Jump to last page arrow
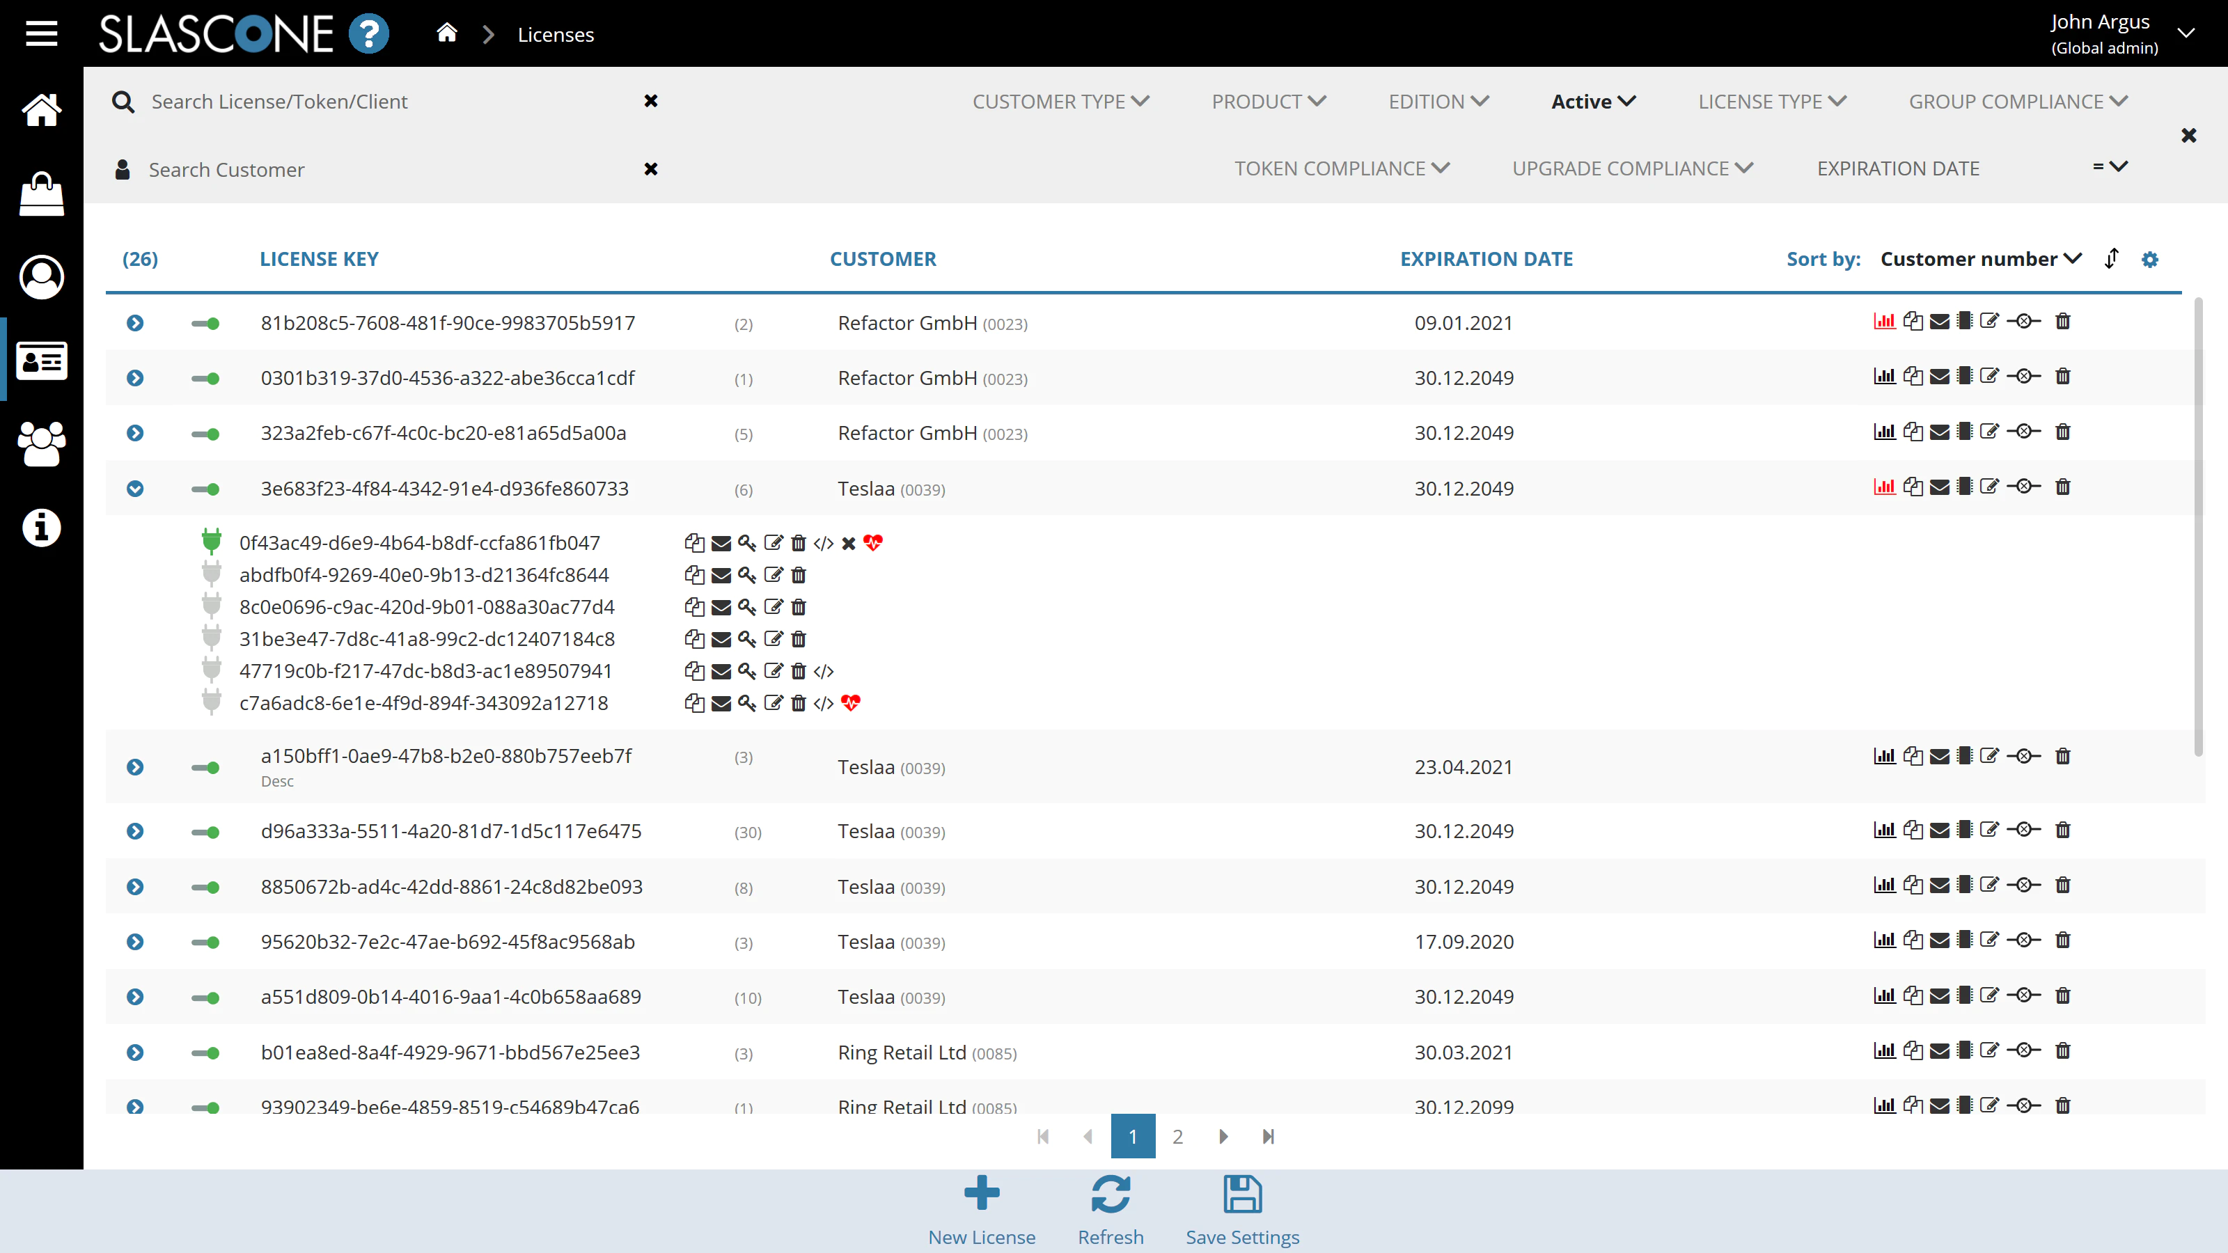This screenshot has width=2228, height=1253. coord(1268,1136)
